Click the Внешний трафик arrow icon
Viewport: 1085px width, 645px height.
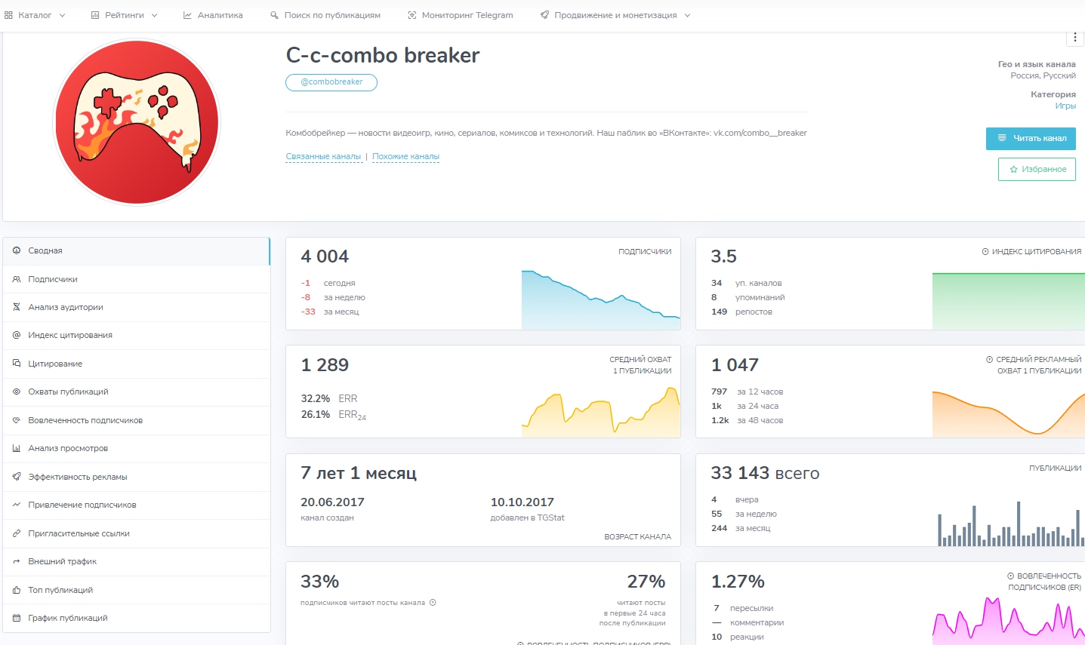point(17,561)
